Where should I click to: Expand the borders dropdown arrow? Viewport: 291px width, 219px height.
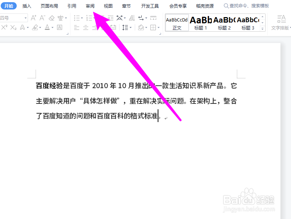[158, 28]
